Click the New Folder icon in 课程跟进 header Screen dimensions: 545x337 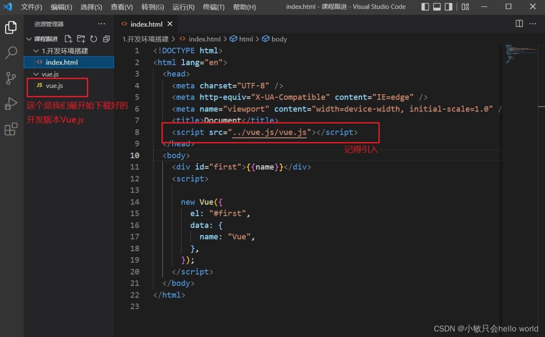click(x=81, y=39)
